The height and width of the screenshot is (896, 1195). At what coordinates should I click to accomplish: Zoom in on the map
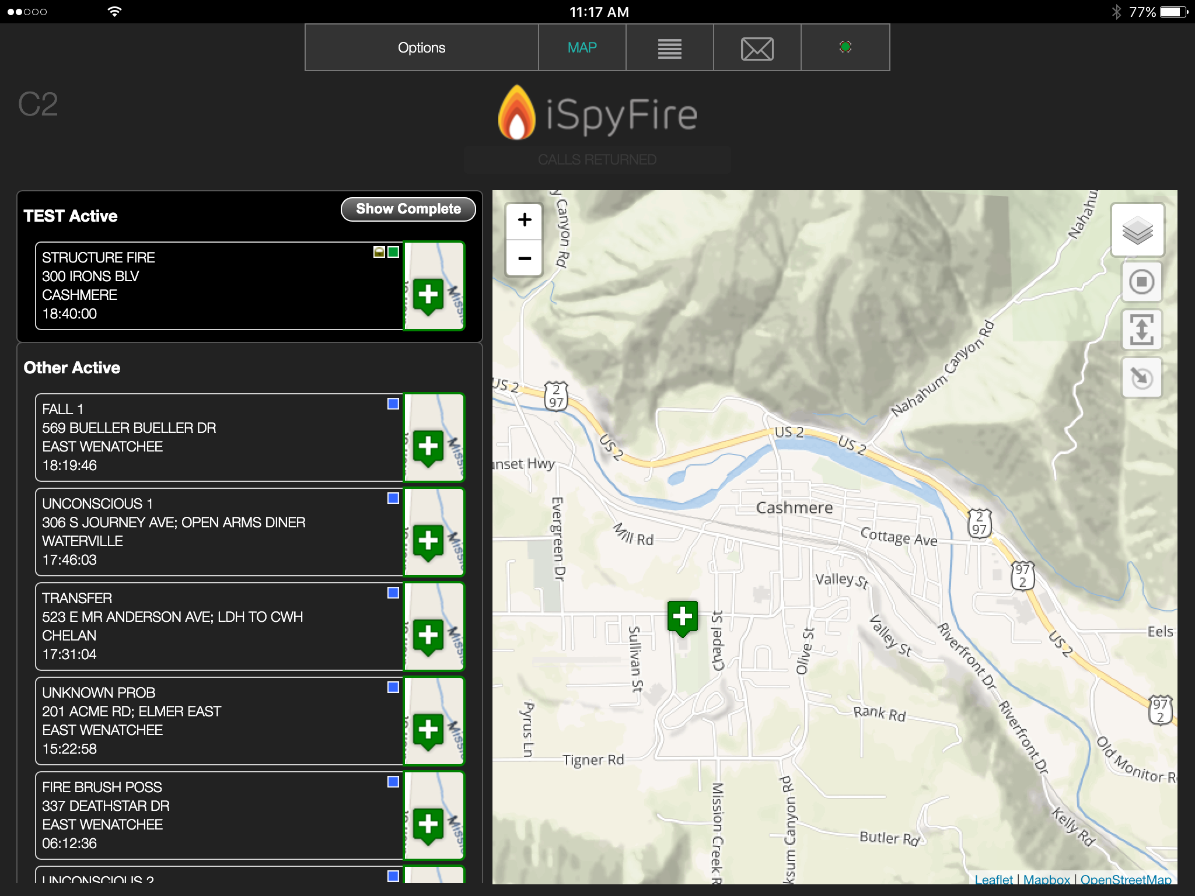tap(524, 220)
